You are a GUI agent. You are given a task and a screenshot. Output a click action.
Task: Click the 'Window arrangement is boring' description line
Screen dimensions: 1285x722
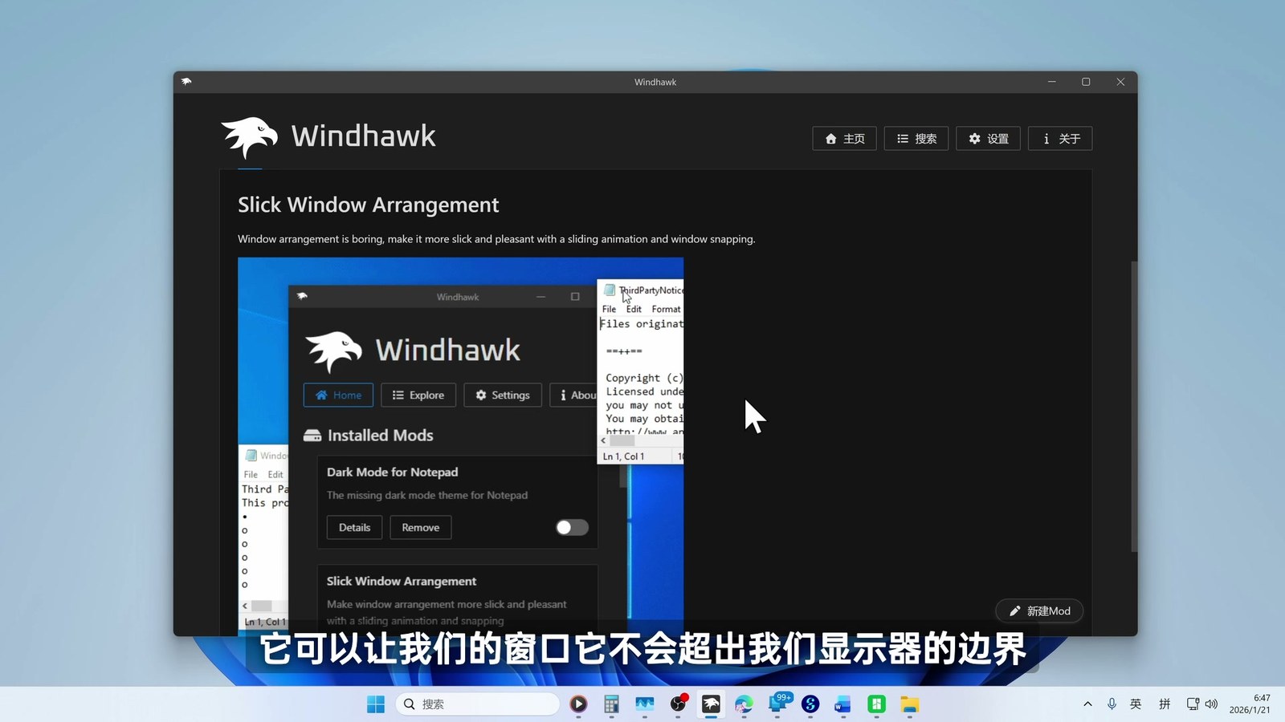click(x=496, y=239)
